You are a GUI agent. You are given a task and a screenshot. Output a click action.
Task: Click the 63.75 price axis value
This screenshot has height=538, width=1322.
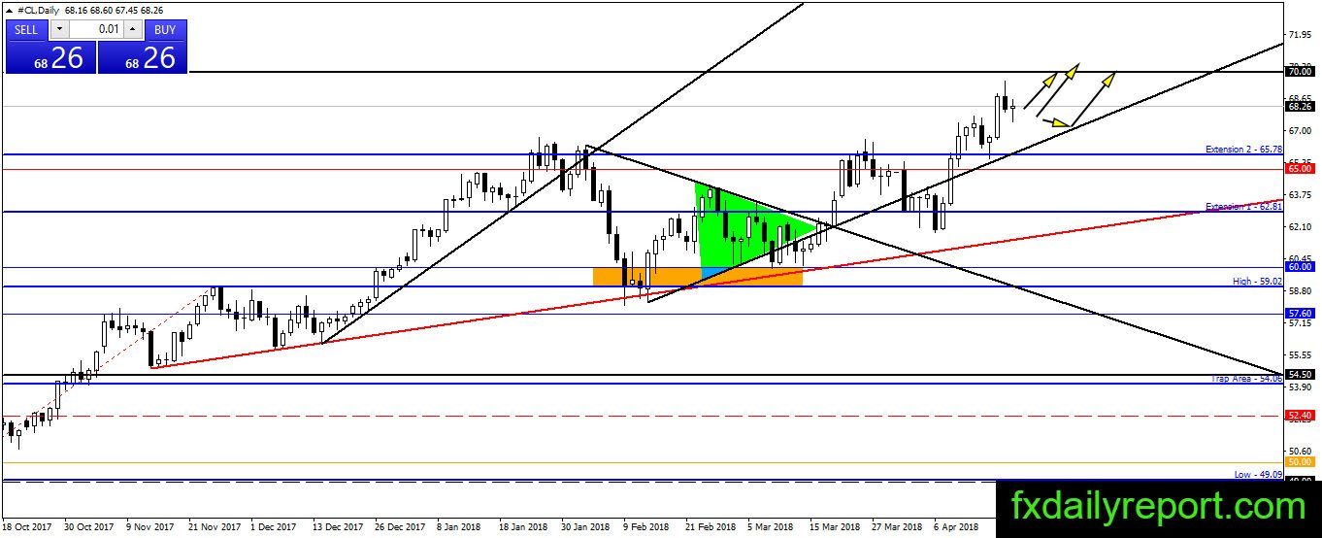click(1300, 194)
